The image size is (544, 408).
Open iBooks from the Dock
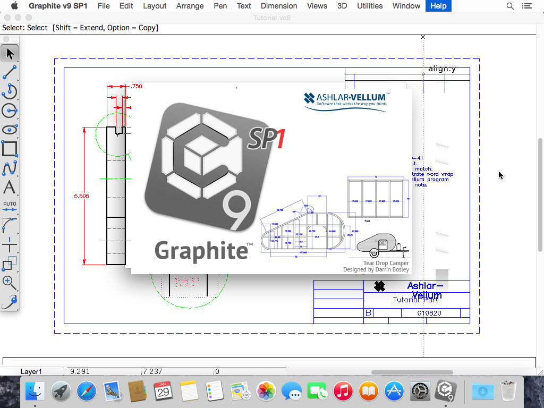pyautogui.click(x=369, y=391)
